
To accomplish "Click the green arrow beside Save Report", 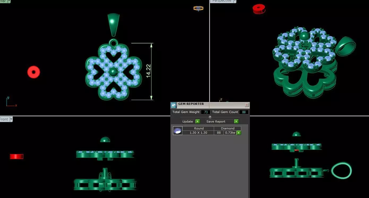I will (236, 121).
